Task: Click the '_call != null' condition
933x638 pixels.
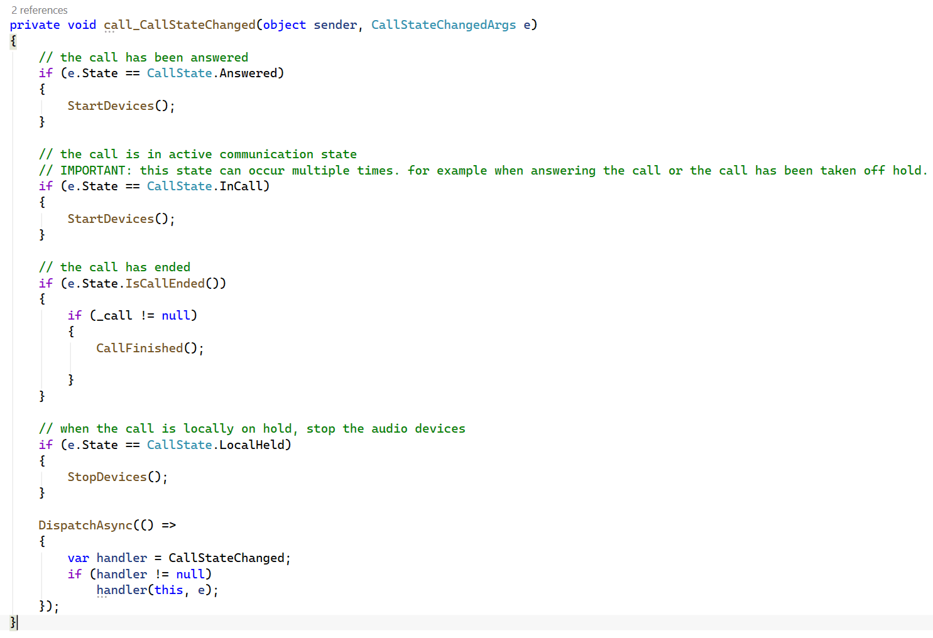Action: 143,315
